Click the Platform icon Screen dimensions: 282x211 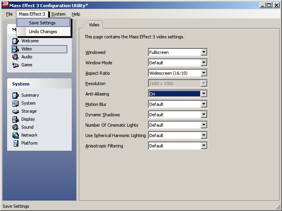16,143
